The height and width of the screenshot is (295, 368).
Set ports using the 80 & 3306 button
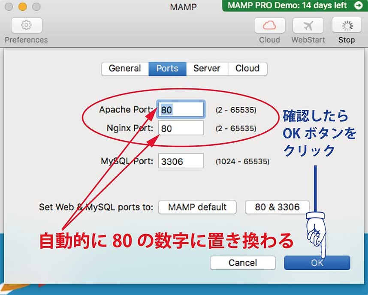277,207
